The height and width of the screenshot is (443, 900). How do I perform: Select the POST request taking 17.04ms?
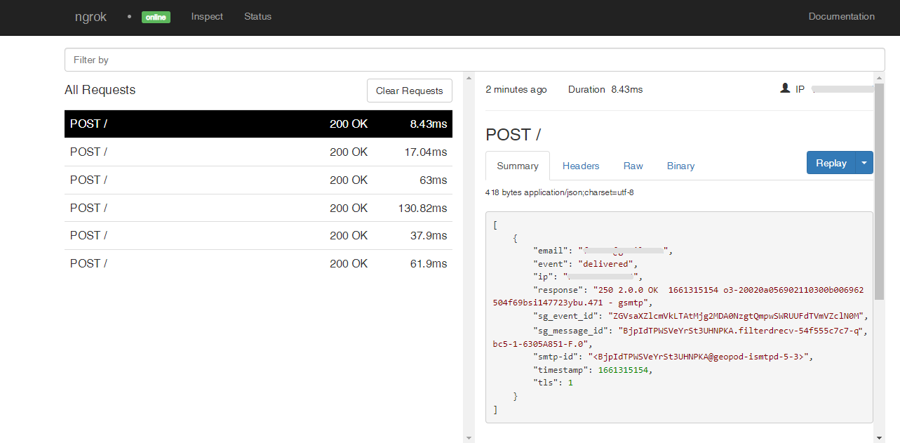tap(258, 152)
